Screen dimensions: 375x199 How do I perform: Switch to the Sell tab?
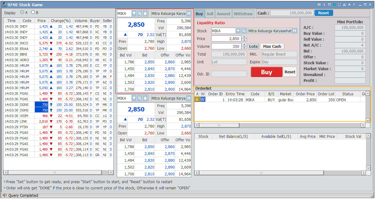(x=210, y=14)
